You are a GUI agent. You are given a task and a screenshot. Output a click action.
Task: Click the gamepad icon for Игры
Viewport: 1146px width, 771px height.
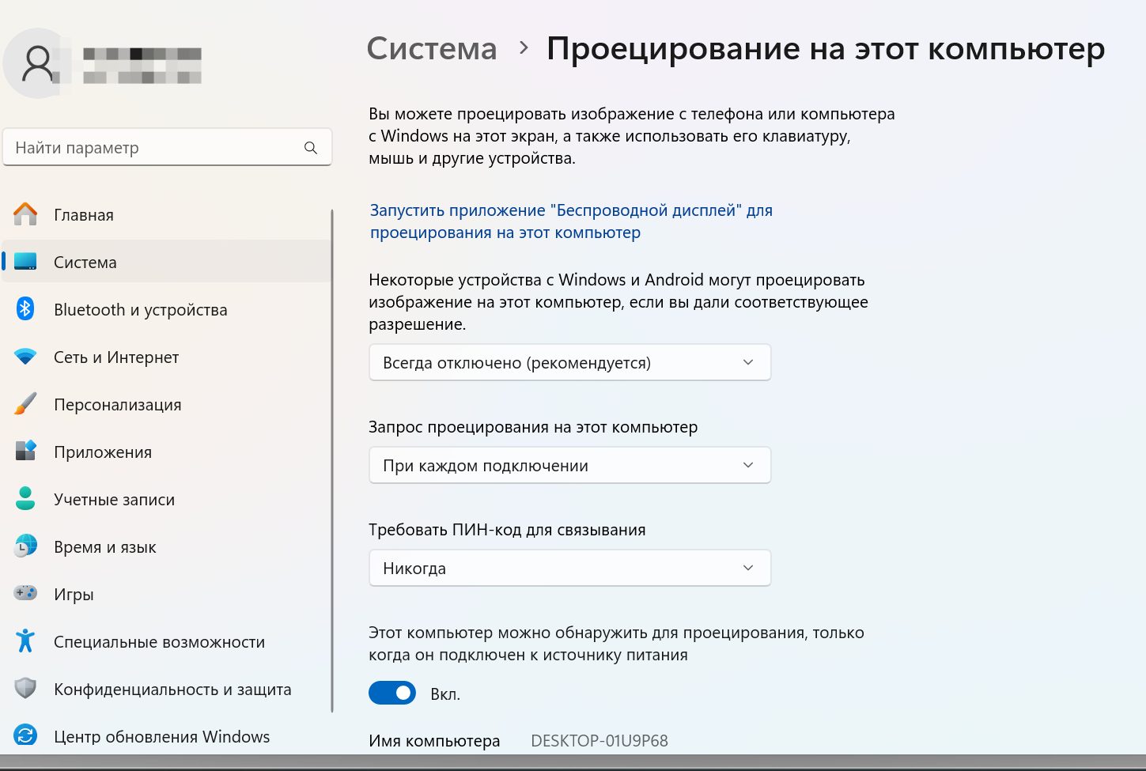[x=25, y=593]
